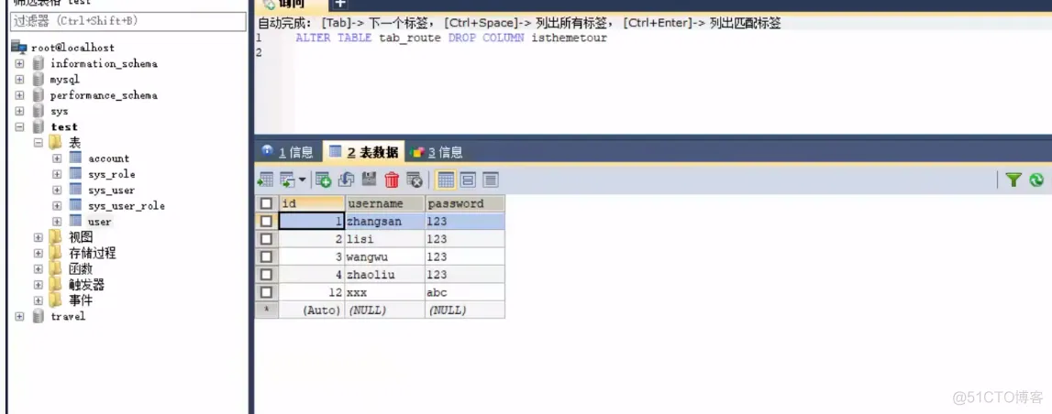Screen dimensions: 1052x414
Task: Toggle the select-all header checkbox
Action: point(266,203)
